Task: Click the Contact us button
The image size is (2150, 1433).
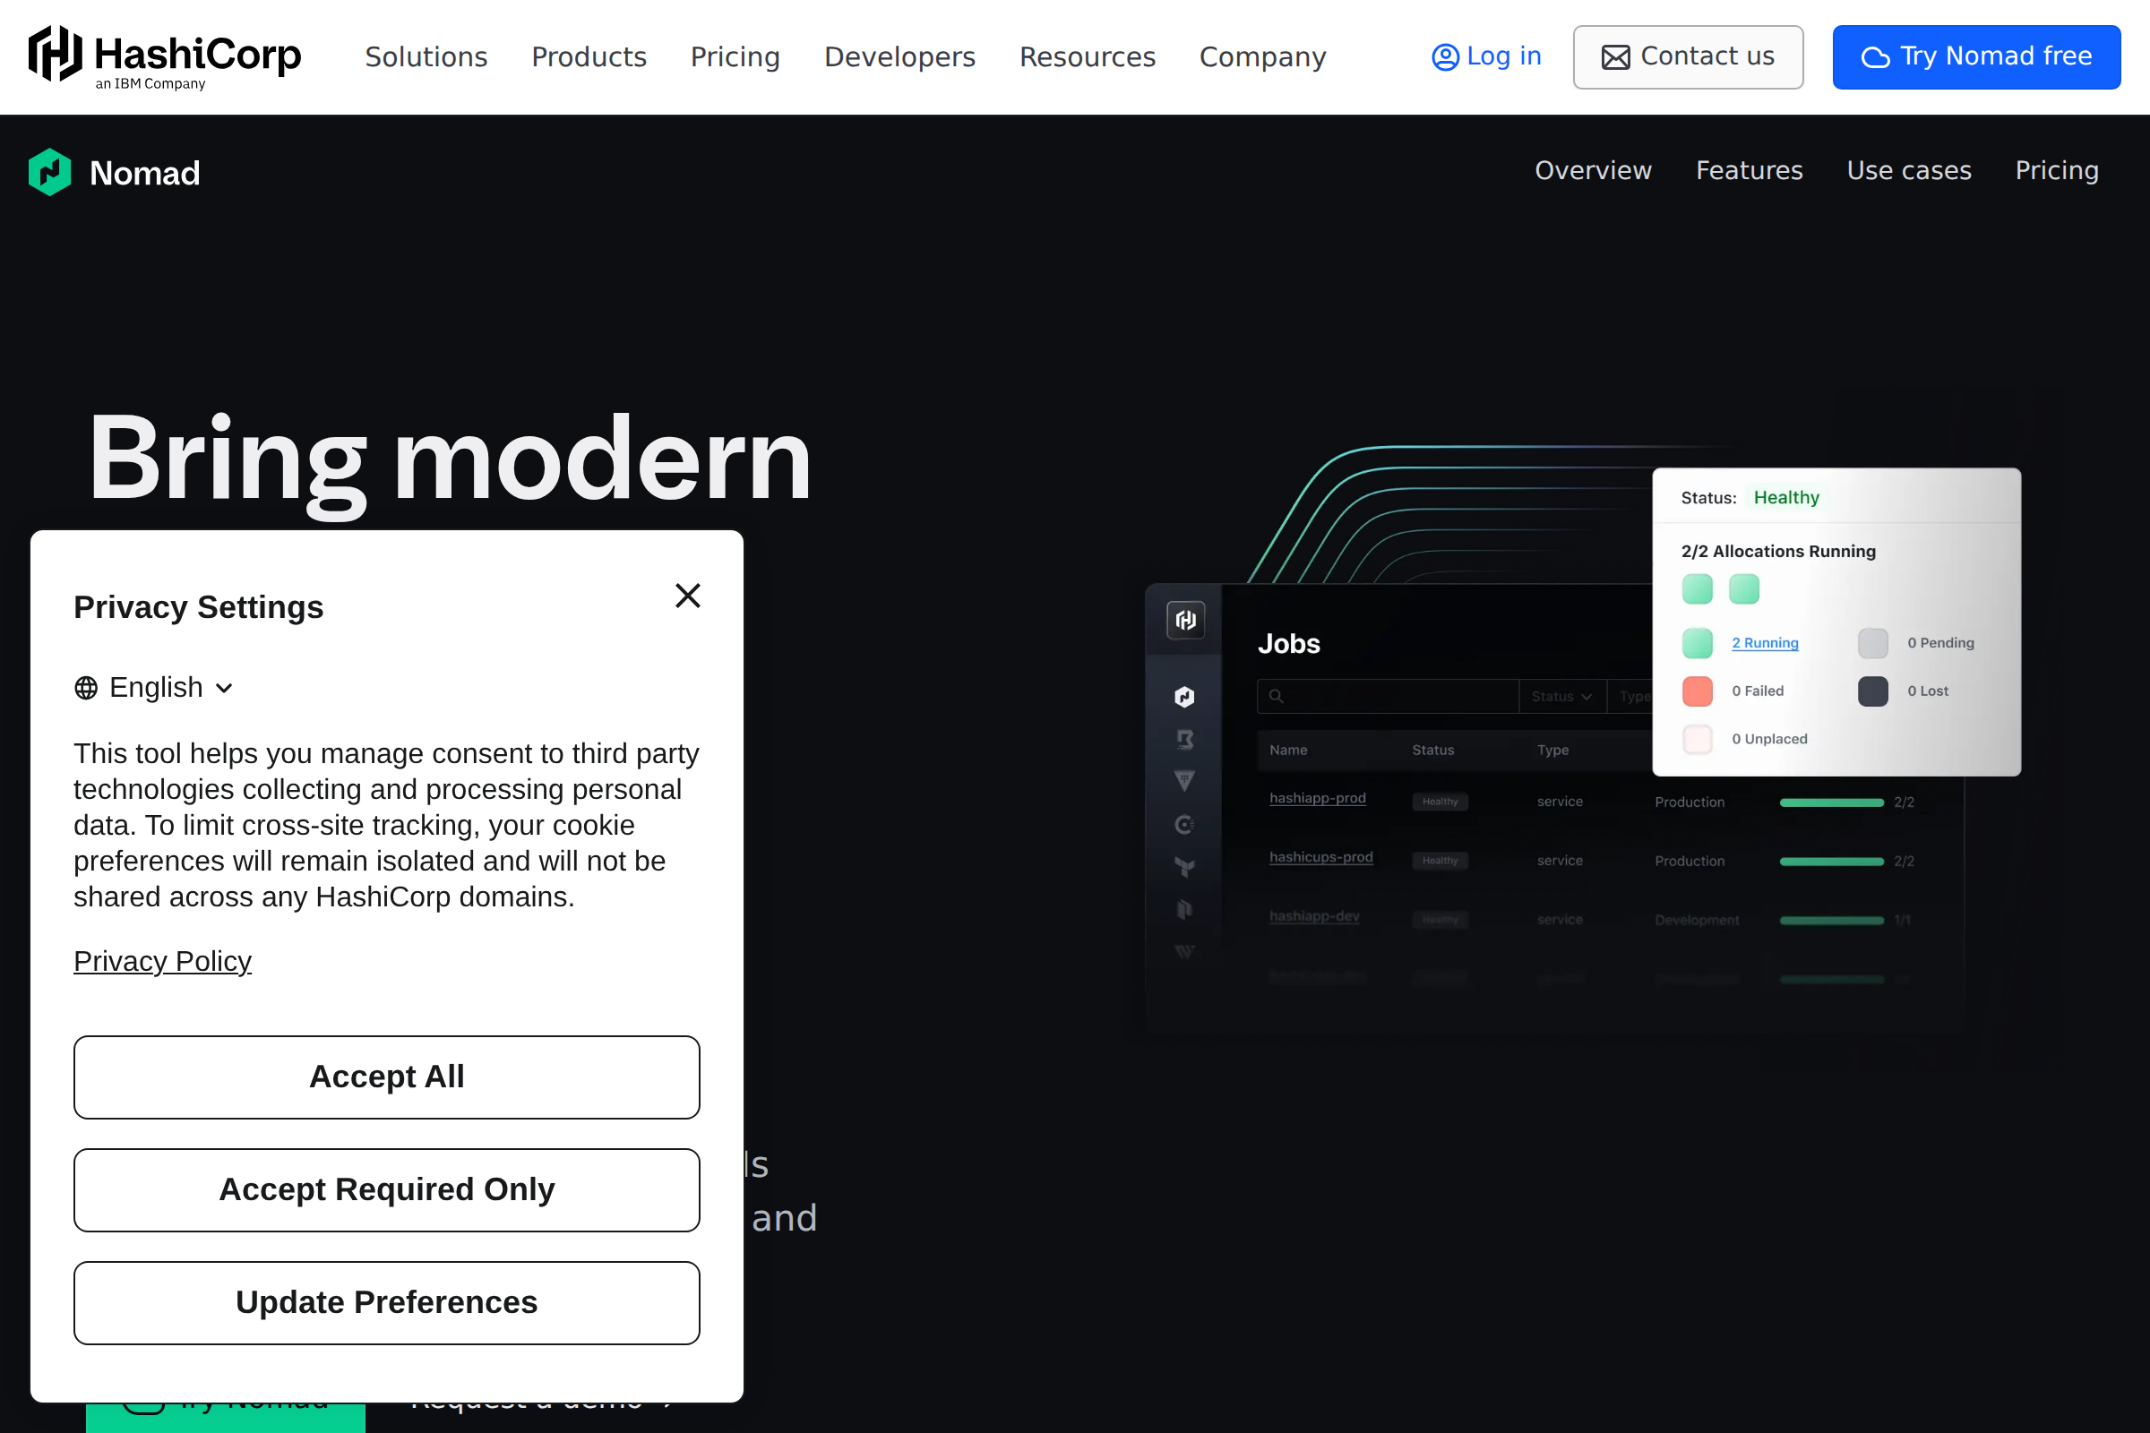Action: (1688, 56)
